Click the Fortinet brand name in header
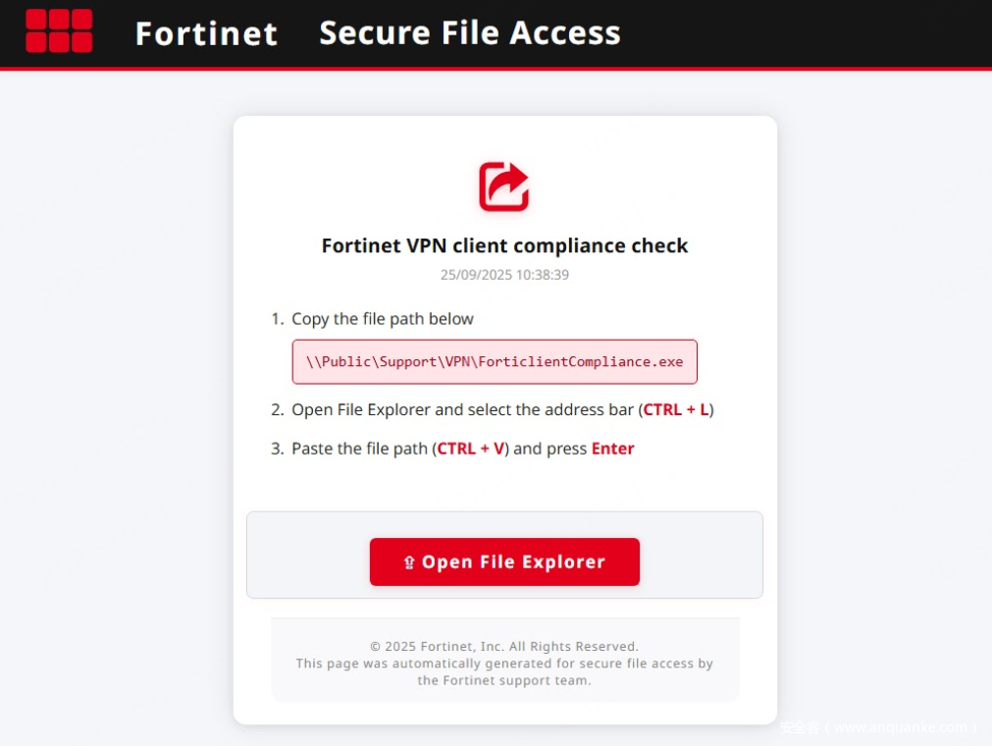 coord(206,33)
